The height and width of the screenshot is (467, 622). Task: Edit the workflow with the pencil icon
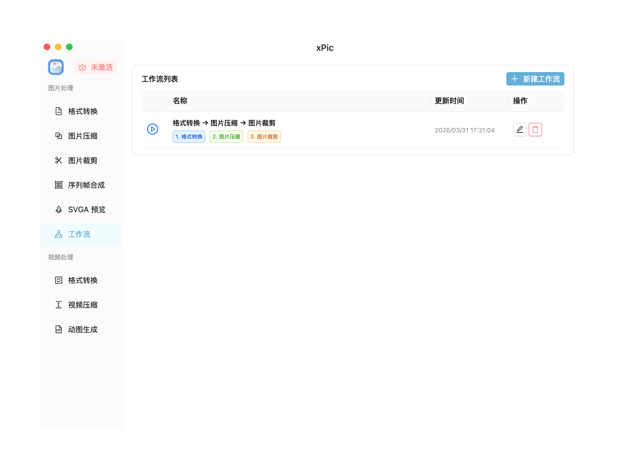click(x=519, y=130)
